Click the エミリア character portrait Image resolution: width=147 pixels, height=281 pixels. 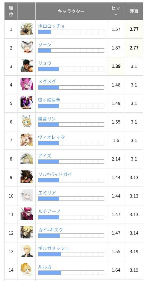pyautogui.click(x=27, y=195)
